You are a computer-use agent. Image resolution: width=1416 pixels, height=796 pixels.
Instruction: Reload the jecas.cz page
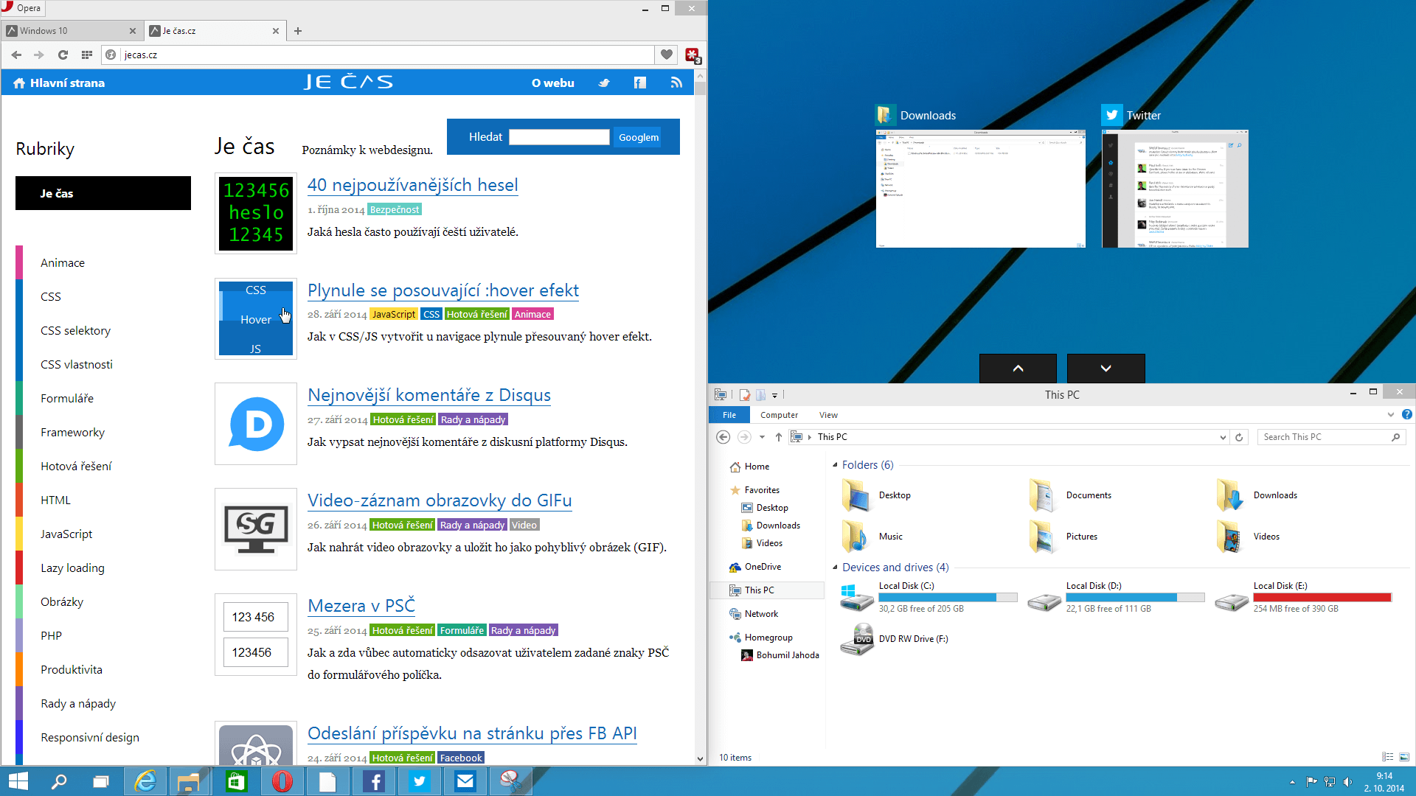point(63,55)
